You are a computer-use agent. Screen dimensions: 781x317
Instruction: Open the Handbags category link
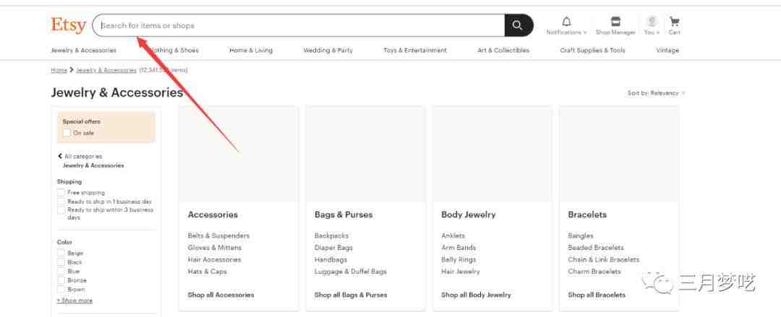[x=330, y=259]
